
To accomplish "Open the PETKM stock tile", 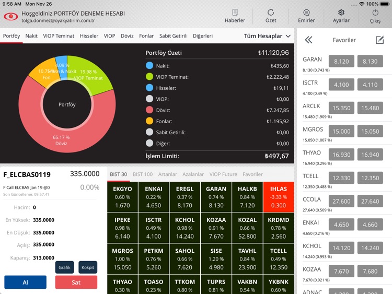I will click(154, 259).
